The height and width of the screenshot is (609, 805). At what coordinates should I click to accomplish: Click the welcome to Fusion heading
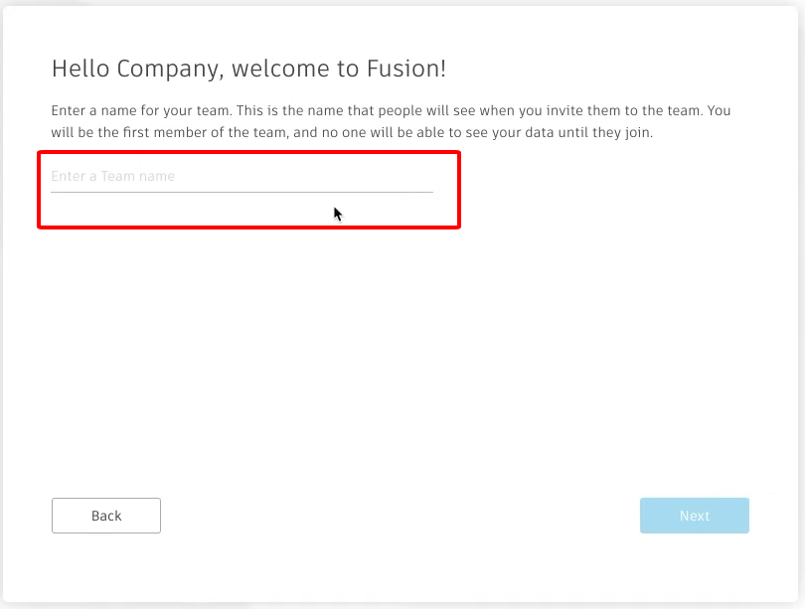coord(249,70)
